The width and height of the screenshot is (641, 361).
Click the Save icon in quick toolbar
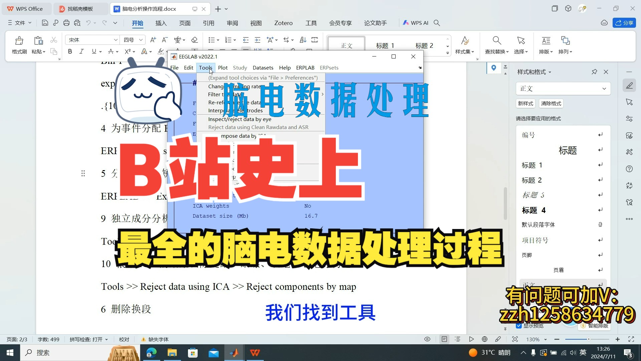click(45, 23)
